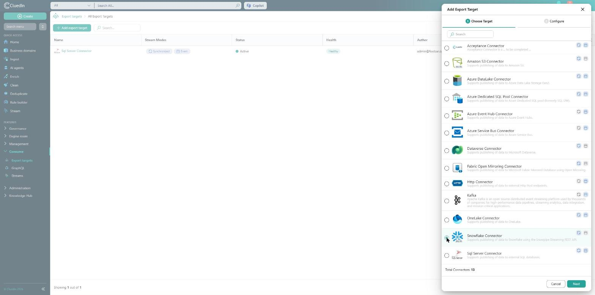Screen dimensions: 595x295
Task: Open the All search scope dropdown
Action: coord(72,6)
